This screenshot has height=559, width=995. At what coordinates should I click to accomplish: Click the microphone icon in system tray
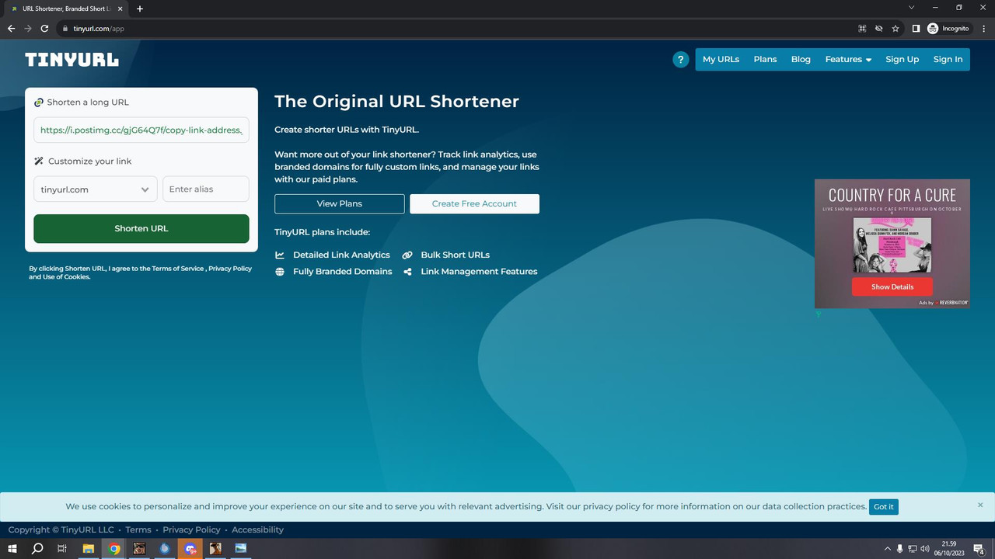click(900, 549)
